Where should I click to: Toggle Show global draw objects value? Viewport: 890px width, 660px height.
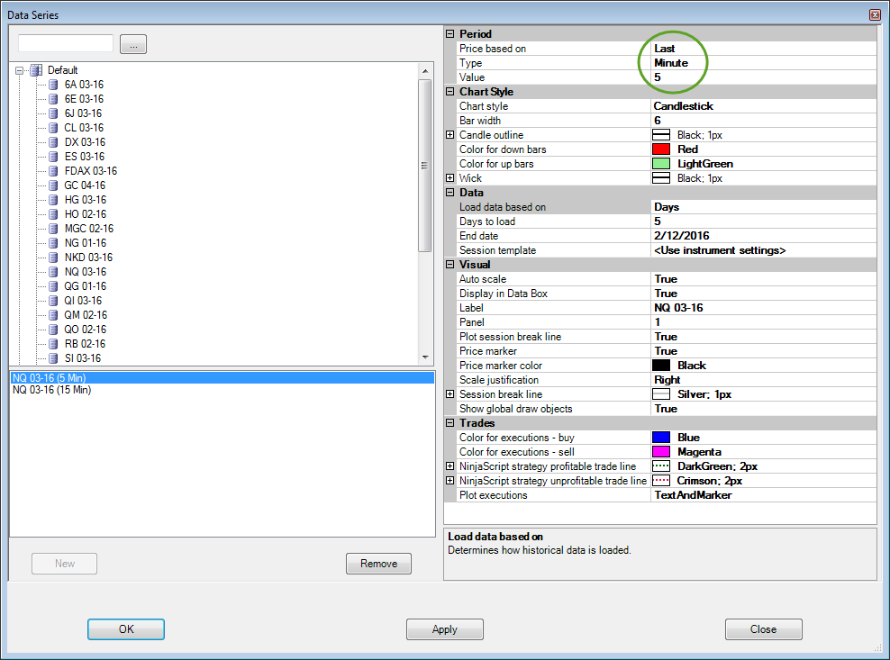coord(763,409)
